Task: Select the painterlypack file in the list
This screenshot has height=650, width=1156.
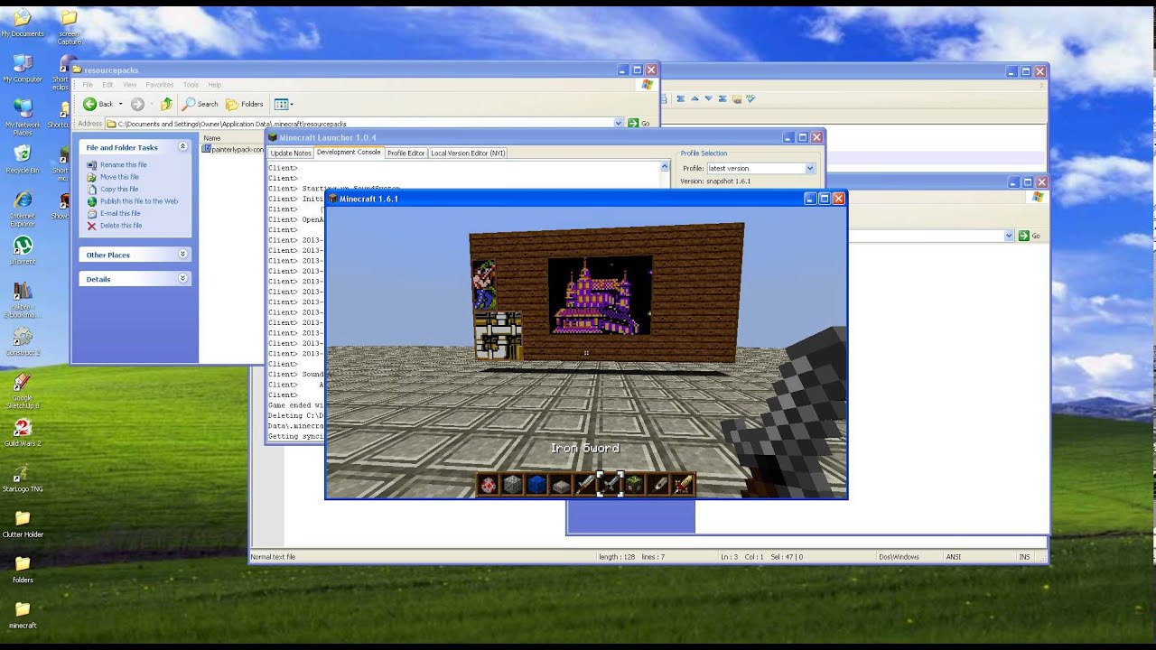Action: [233, 149]
